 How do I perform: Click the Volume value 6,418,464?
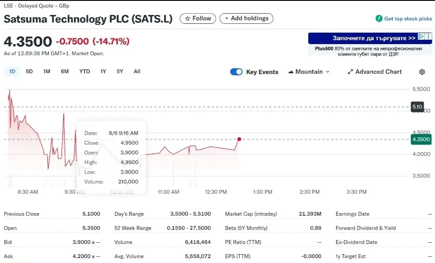coord(198,242)
